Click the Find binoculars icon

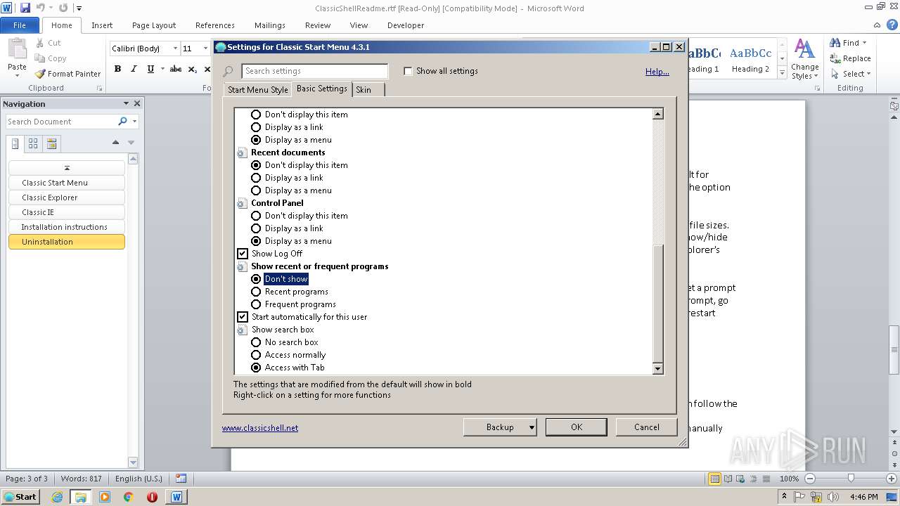tap(835, 43)
